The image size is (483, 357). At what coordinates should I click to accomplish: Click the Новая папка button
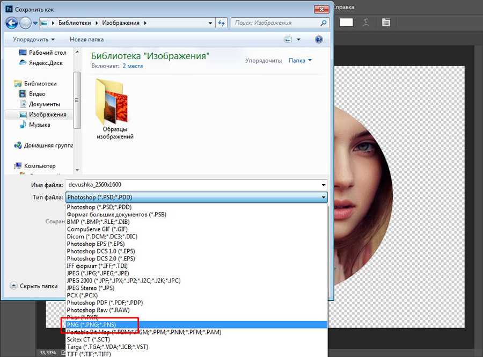point(86,39)
